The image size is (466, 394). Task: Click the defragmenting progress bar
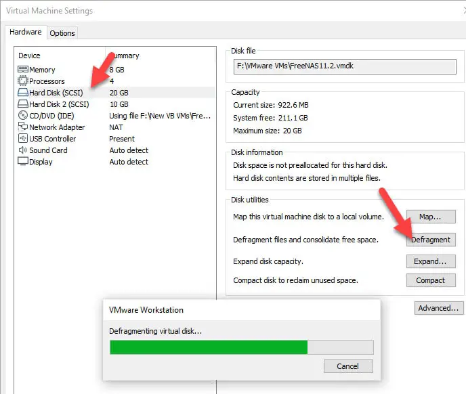tap(242, 347)
